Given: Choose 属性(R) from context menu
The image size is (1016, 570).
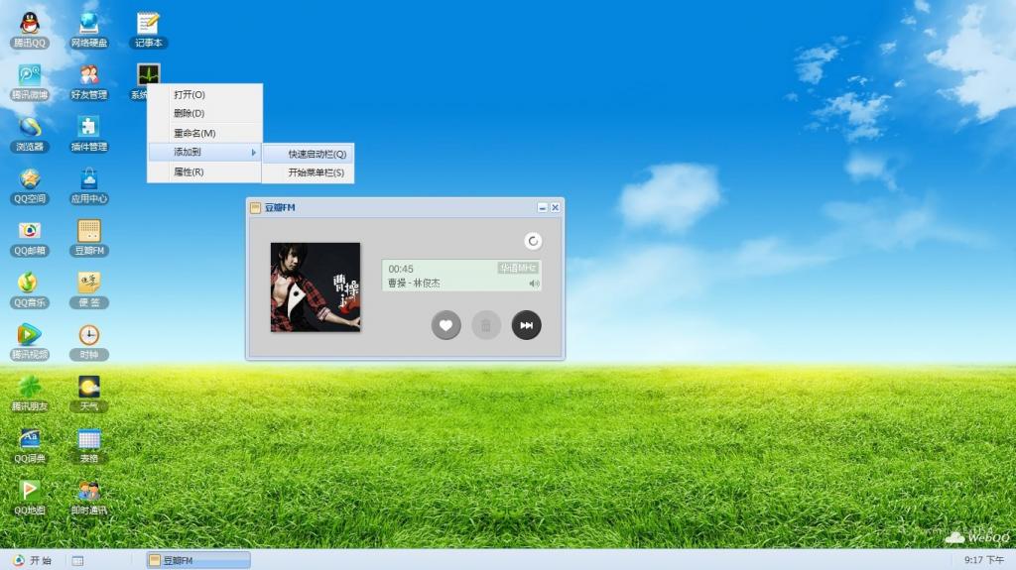Looking at the screenshot, I should (x=204, y=171).
